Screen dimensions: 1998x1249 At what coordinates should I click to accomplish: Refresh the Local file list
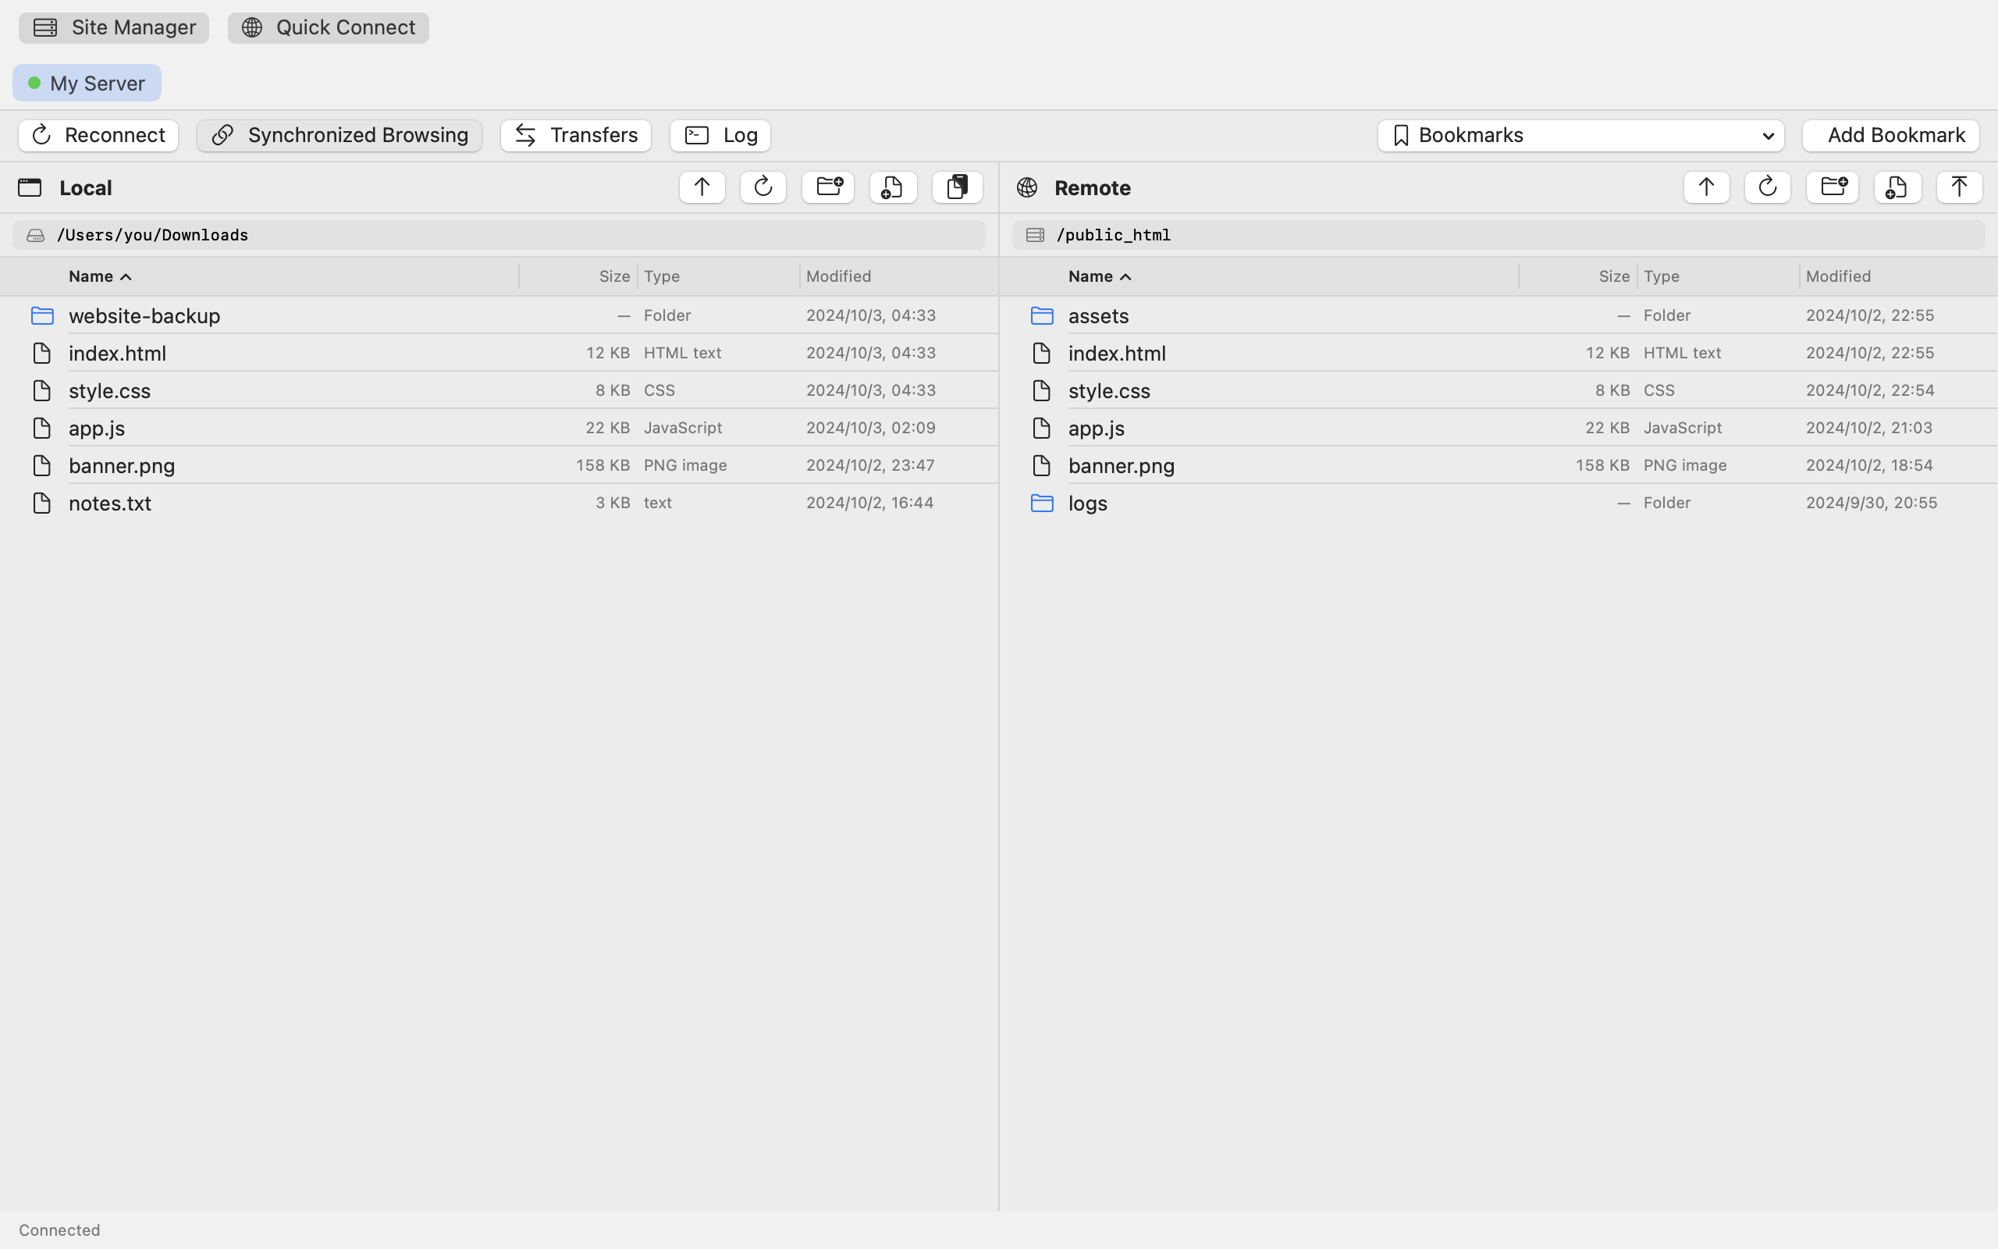click(763, 187)
